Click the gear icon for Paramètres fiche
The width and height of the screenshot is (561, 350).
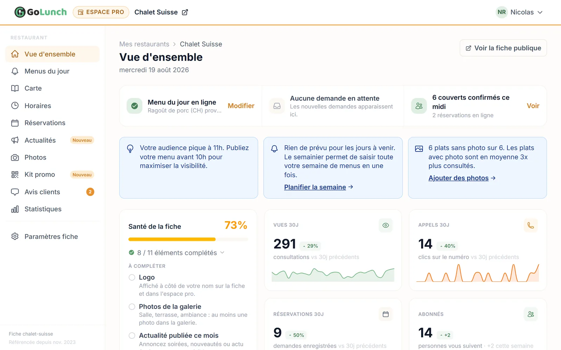pyautogui.click(x=15, y=236)
